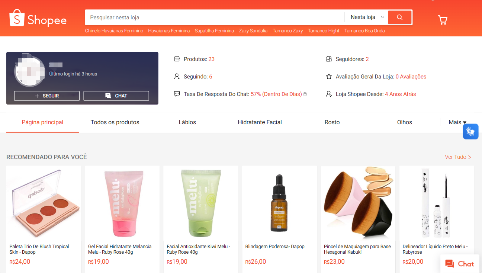Click the Pesquisar nesta loja search field
482x273 pixels.
(x=215, y=17)
